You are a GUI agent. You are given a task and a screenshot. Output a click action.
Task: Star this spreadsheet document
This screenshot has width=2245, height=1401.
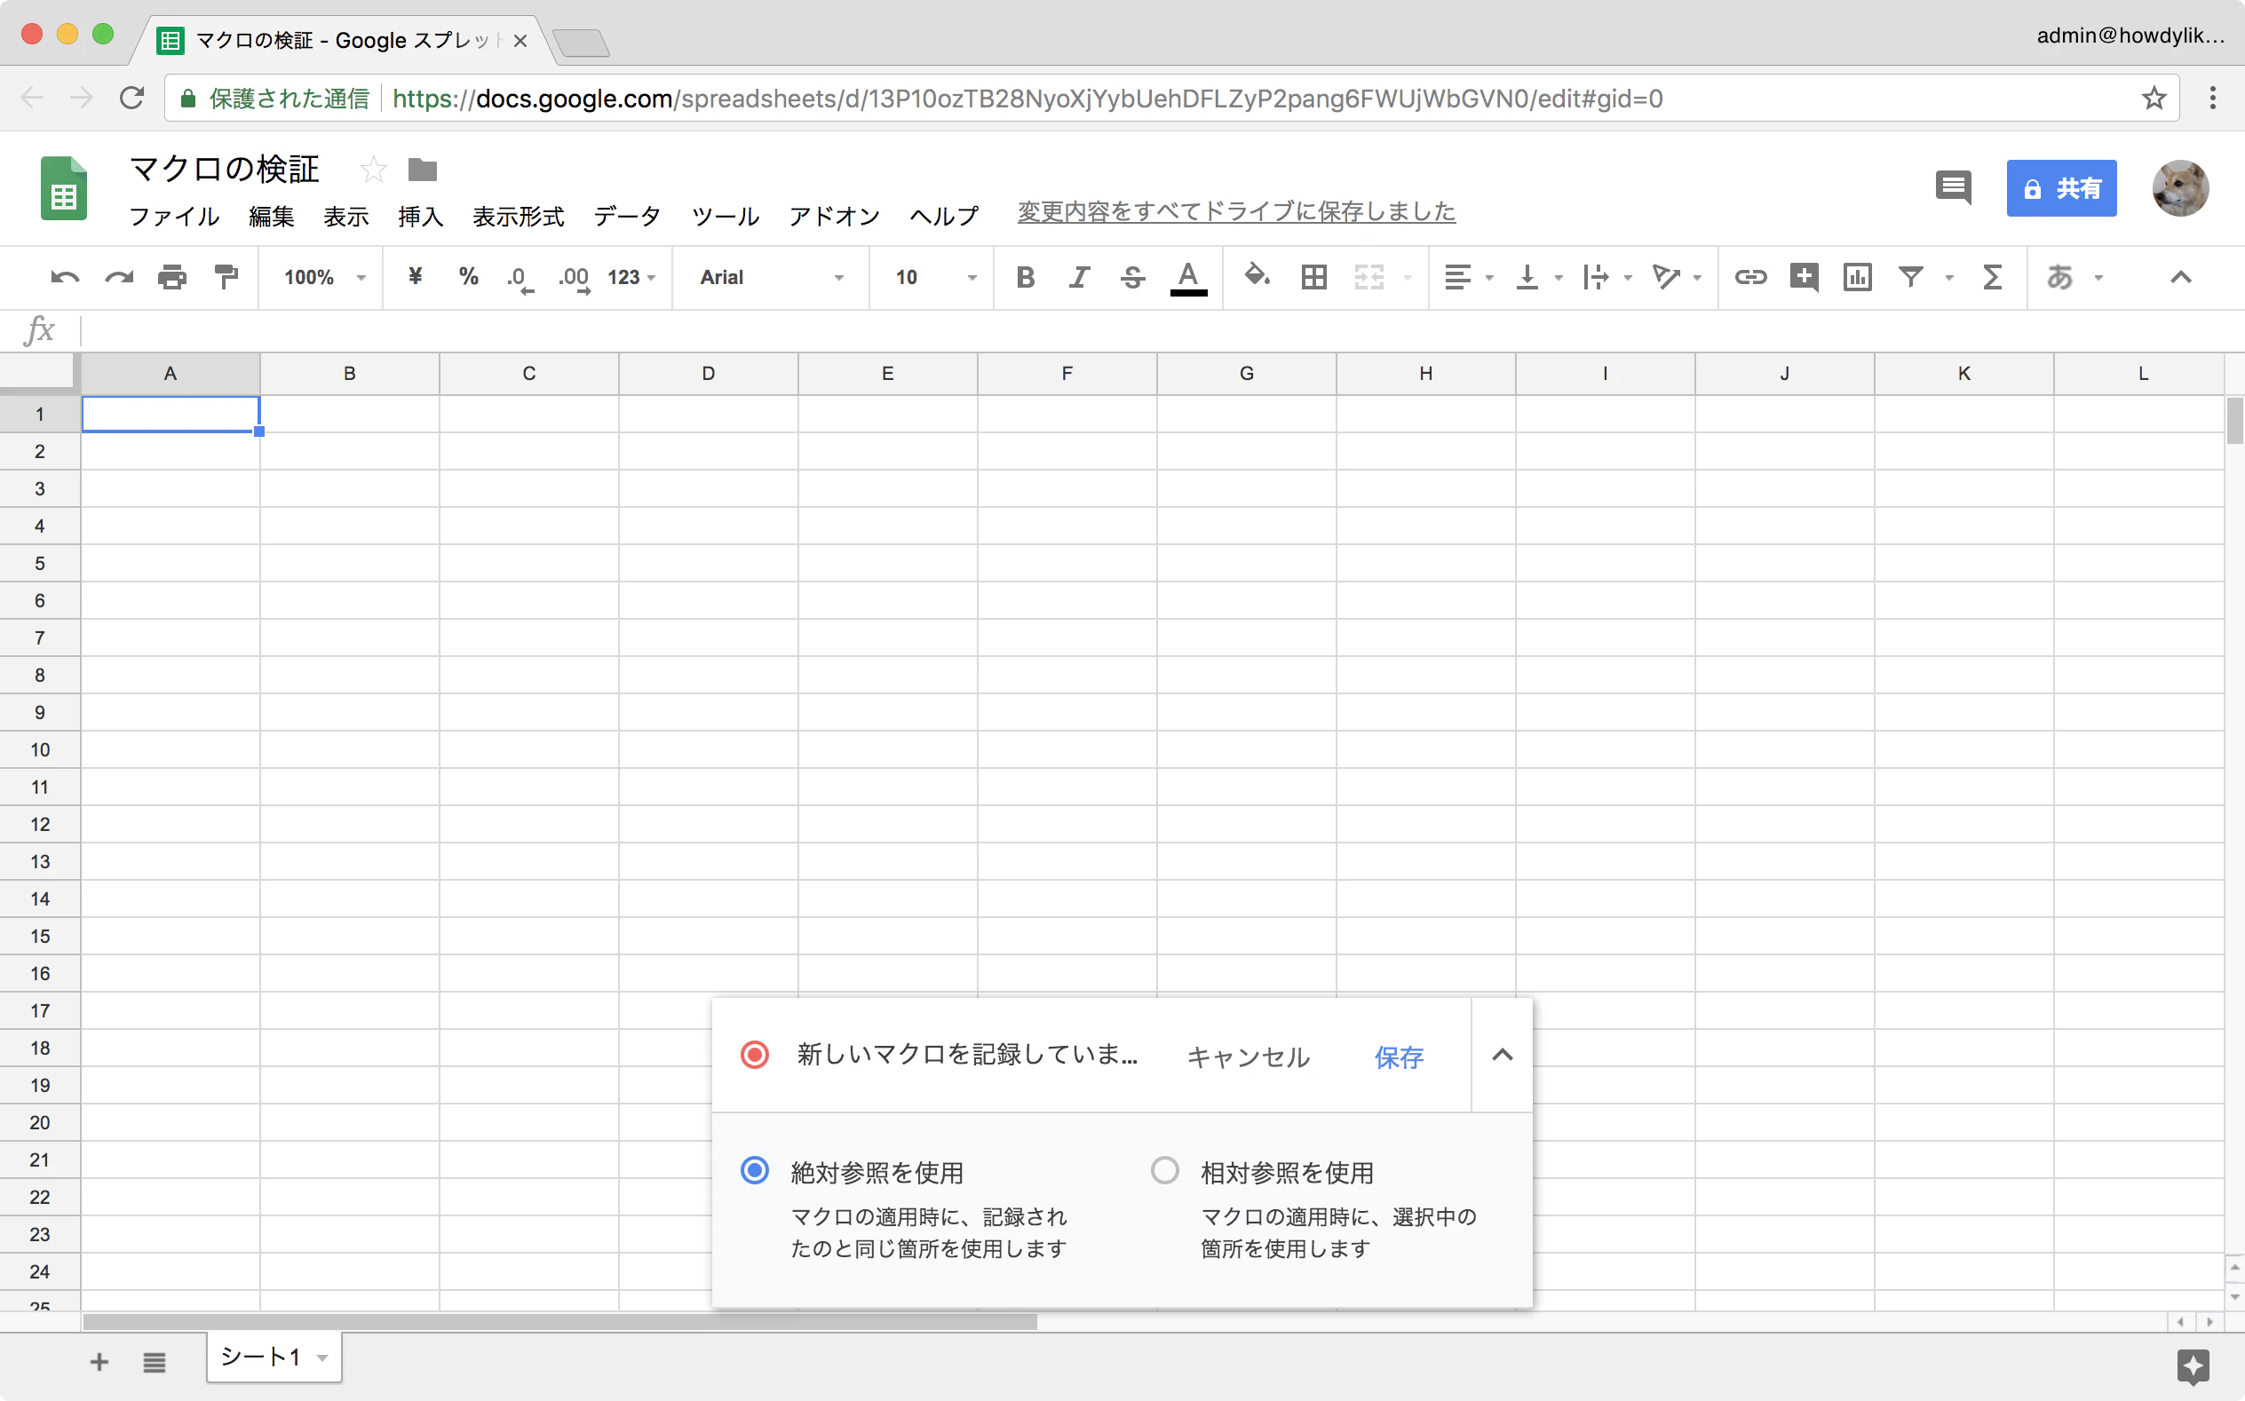click(373, 170)
